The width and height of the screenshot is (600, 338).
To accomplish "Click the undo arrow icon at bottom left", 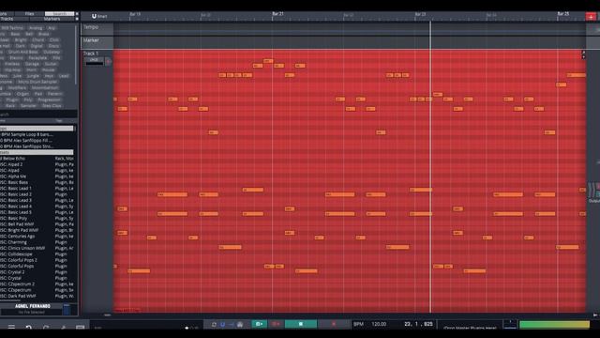I will [x=28, y=328].
